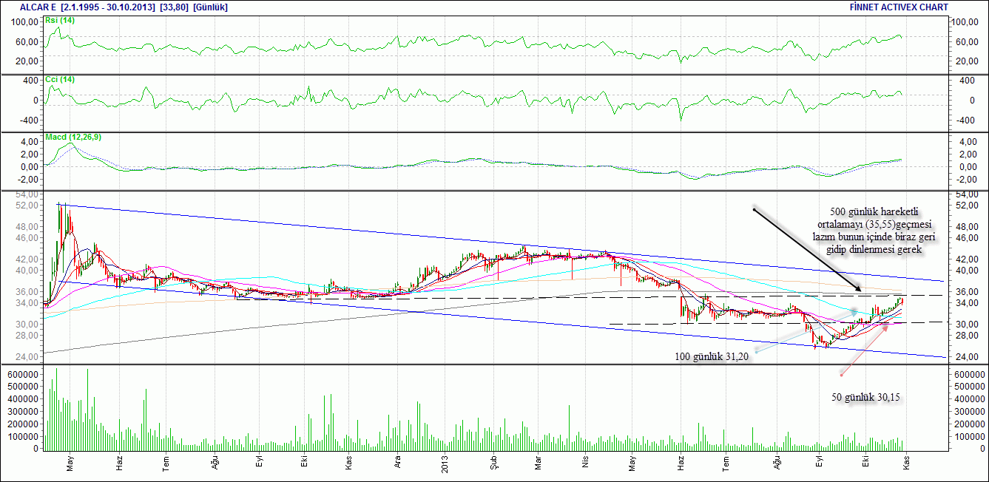Click the Rsi (14) indicator label
Screen dimensions: 989x482
click(60, 21)
